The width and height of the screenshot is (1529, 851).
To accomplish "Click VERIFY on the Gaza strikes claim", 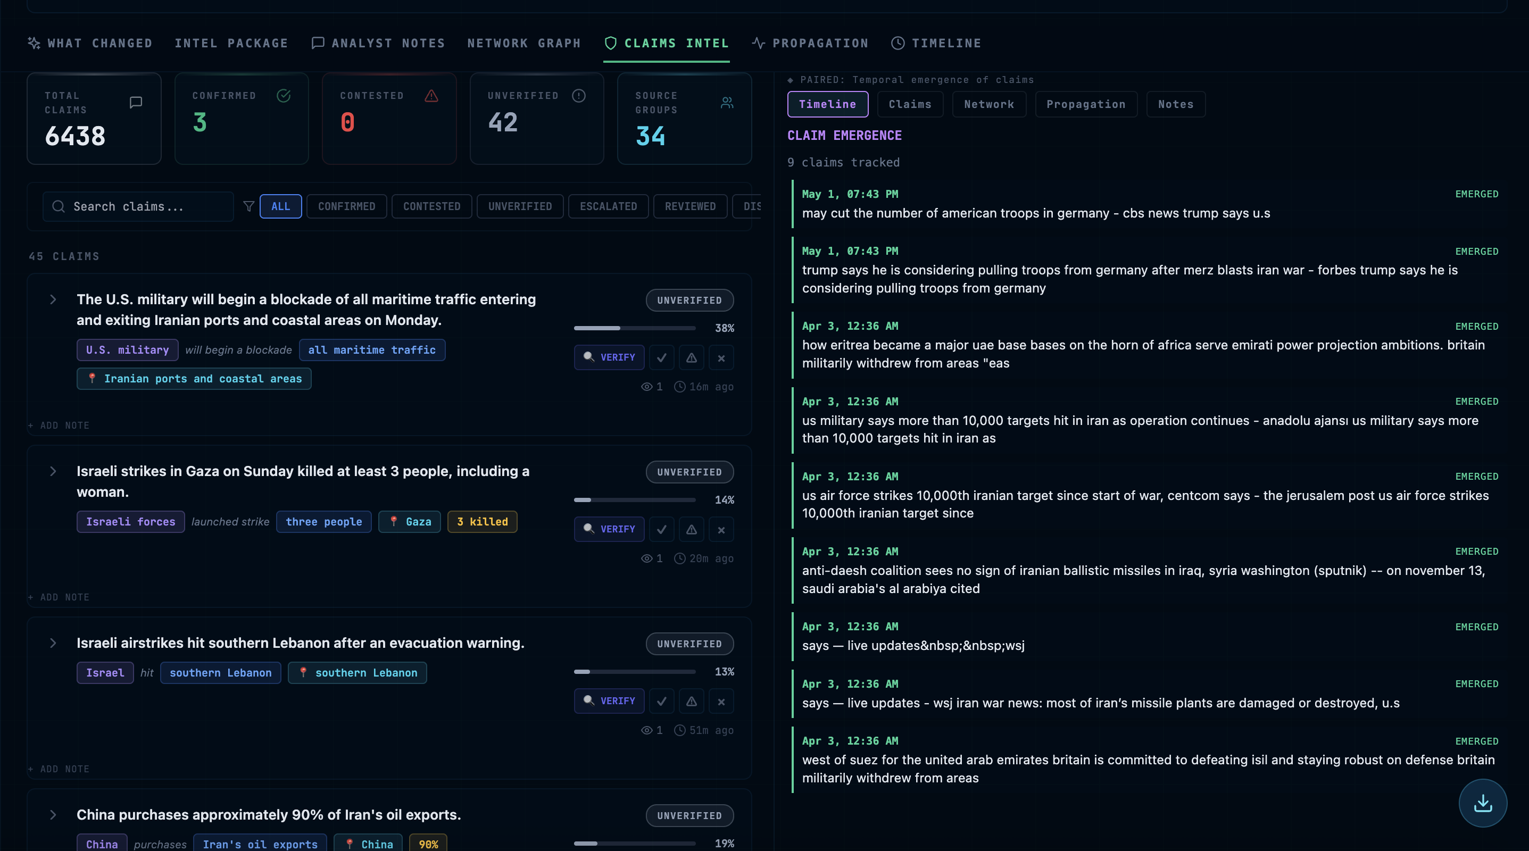I will (609, 529).
